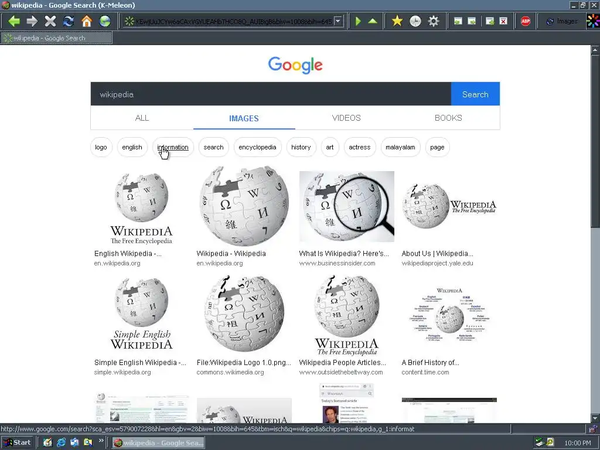Filter images by 'information' chip
This screenshot has width=600, height=450.
click(x=173, y=147)
